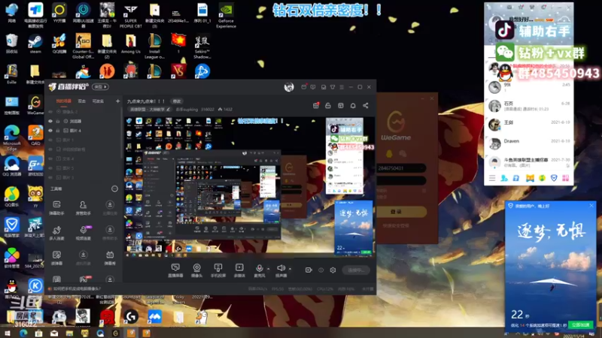Image resolution: width=602 pixels, height=338 pixels.
Task: Open the Draven chat in QQ list
Action: (x=529, y=143)
